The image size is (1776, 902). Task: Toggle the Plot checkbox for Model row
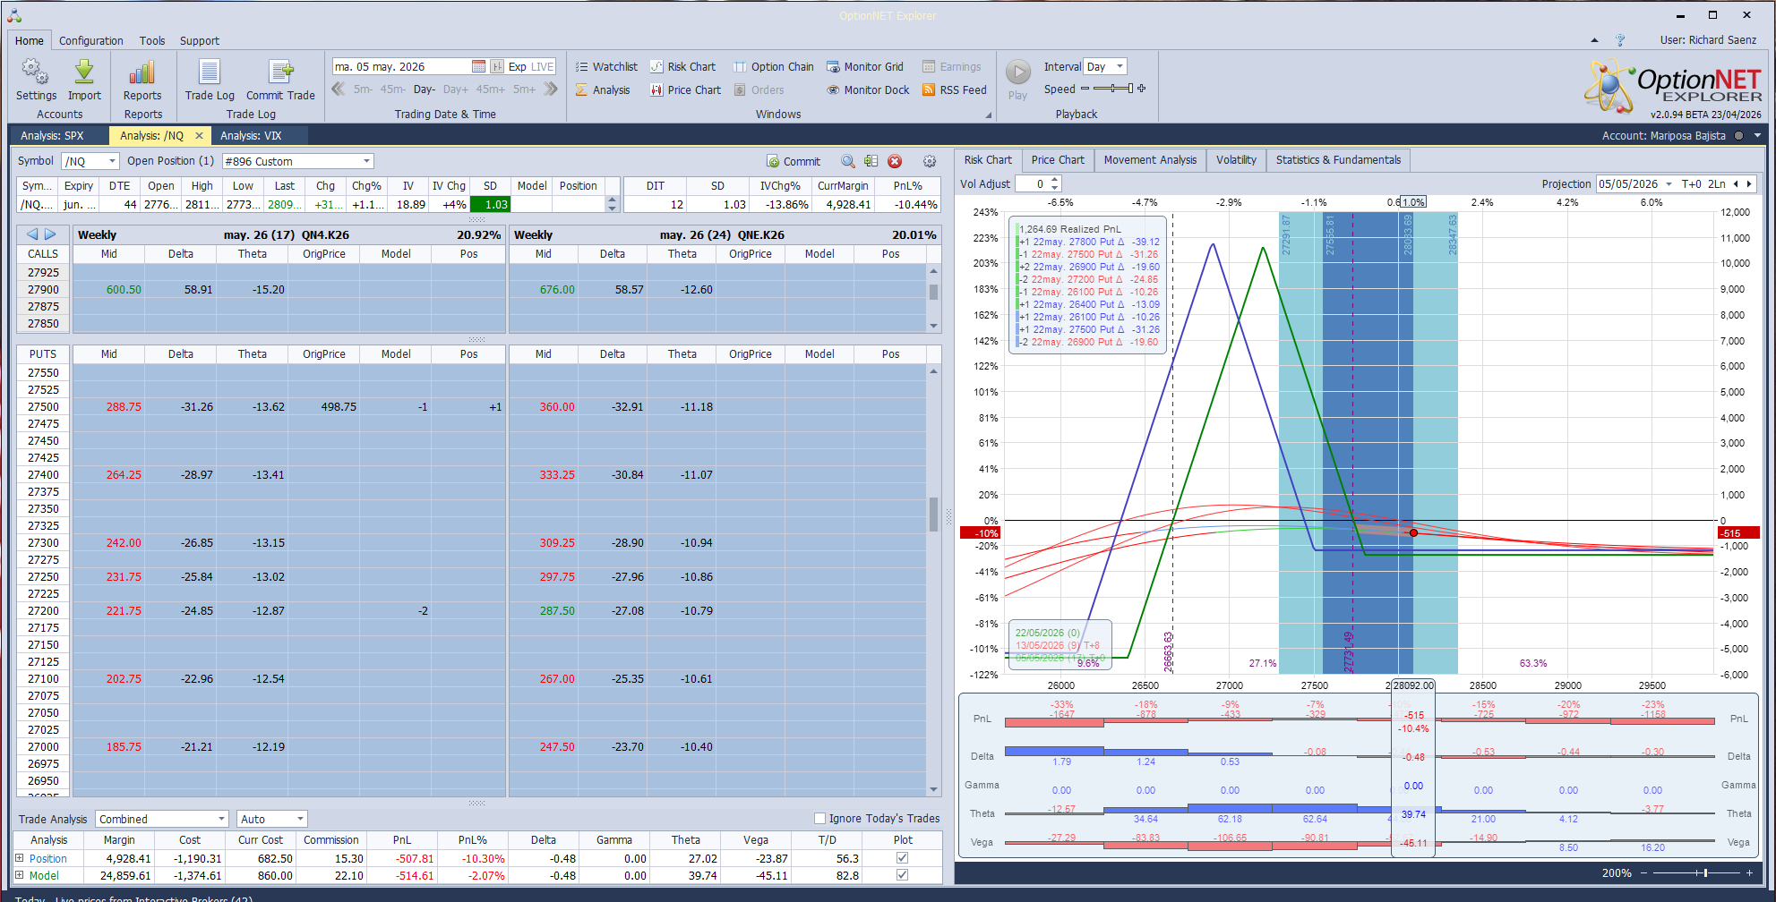coord(902,875)
